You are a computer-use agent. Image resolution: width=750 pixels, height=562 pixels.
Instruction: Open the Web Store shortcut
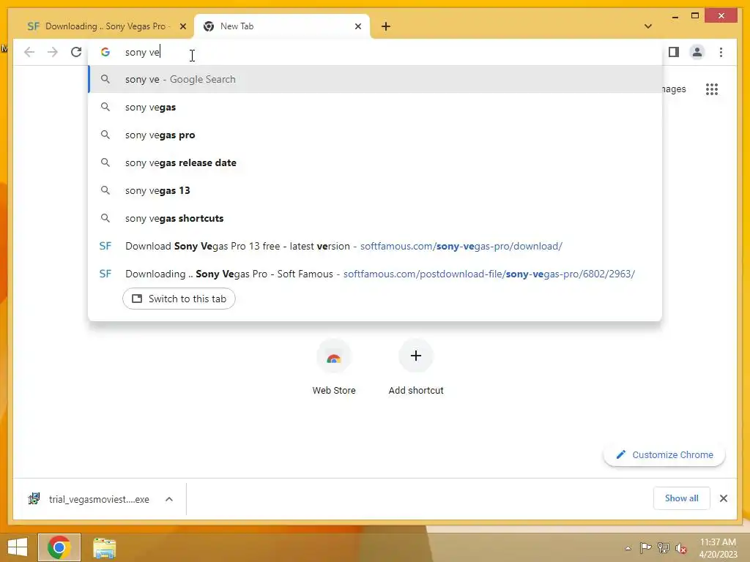click(x=334, y=367)
